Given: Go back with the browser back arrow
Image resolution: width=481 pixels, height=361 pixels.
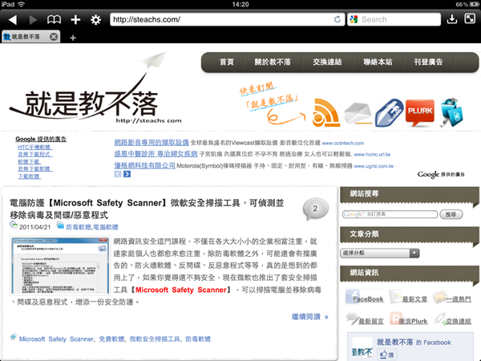Looking at the screenshot, I should [12, 19].
